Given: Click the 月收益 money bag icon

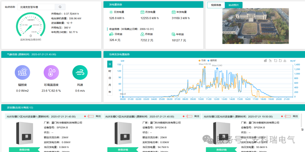Looking at the screenshot, I should [142, 34].
